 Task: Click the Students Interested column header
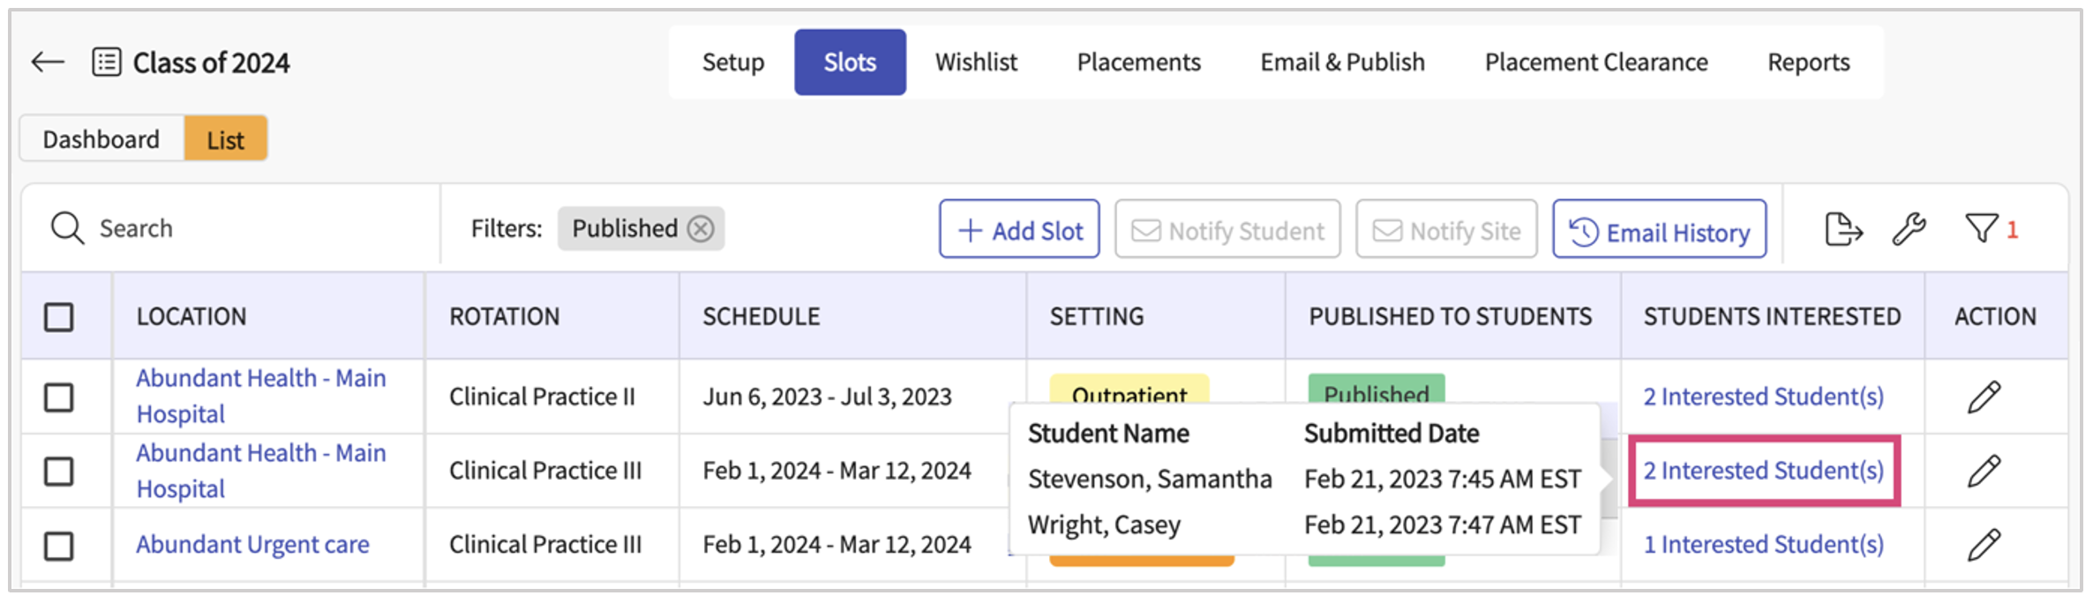coord(1772,316)
